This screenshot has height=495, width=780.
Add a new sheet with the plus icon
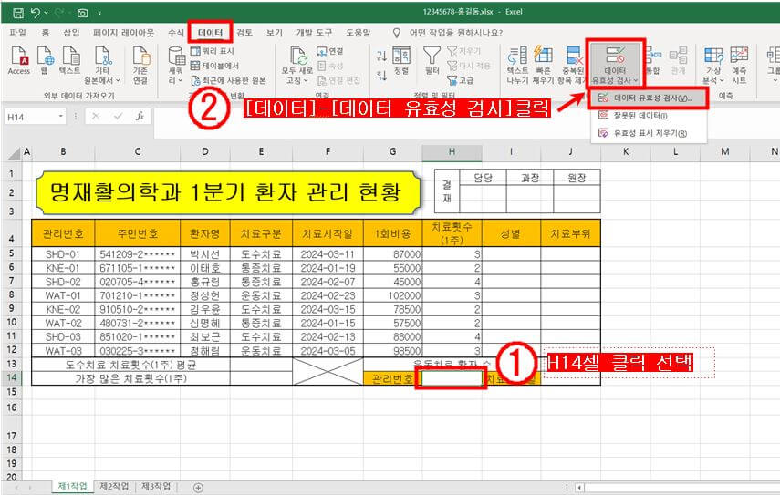(x=198, y=488)
